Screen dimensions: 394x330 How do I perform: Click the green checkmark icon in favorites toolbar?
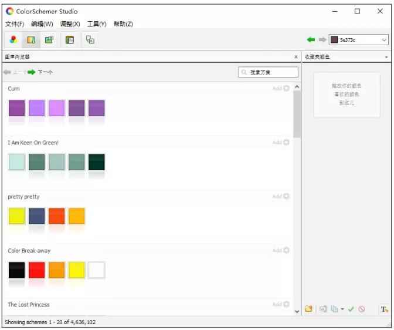(x=351, y=309)
